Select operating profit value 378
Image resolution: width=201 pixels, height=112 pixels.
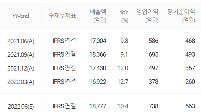[x=154, y=82]
